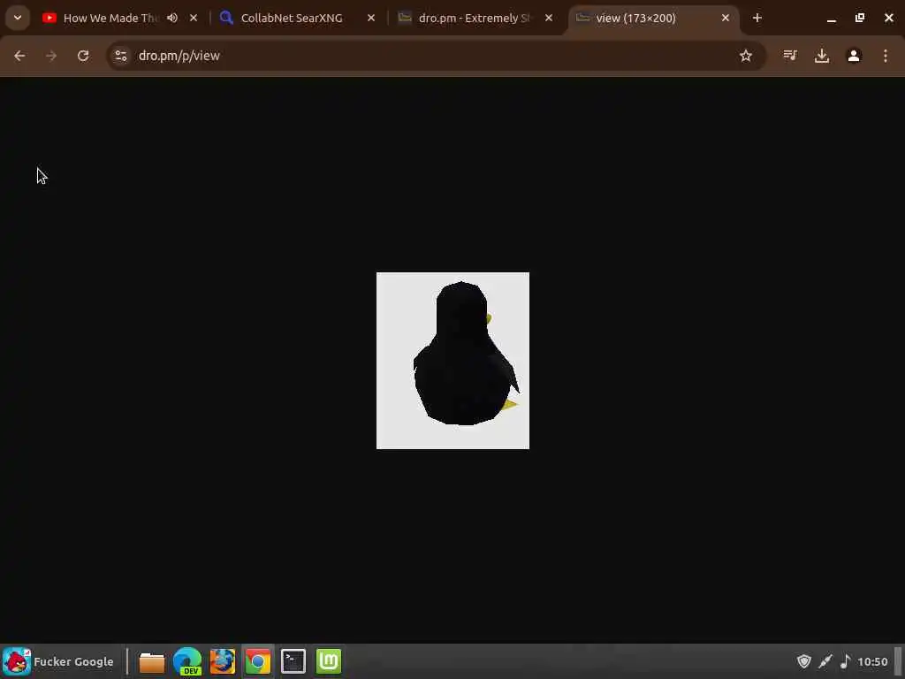This screenshot has width=905, height=679.
Task: Open the music note tray icon
Action: pos(846,661)
